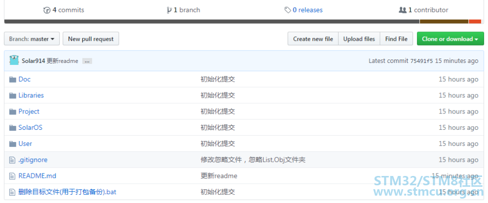Click the Project folder icon
488x203 pixels.
tap(12, 112)
